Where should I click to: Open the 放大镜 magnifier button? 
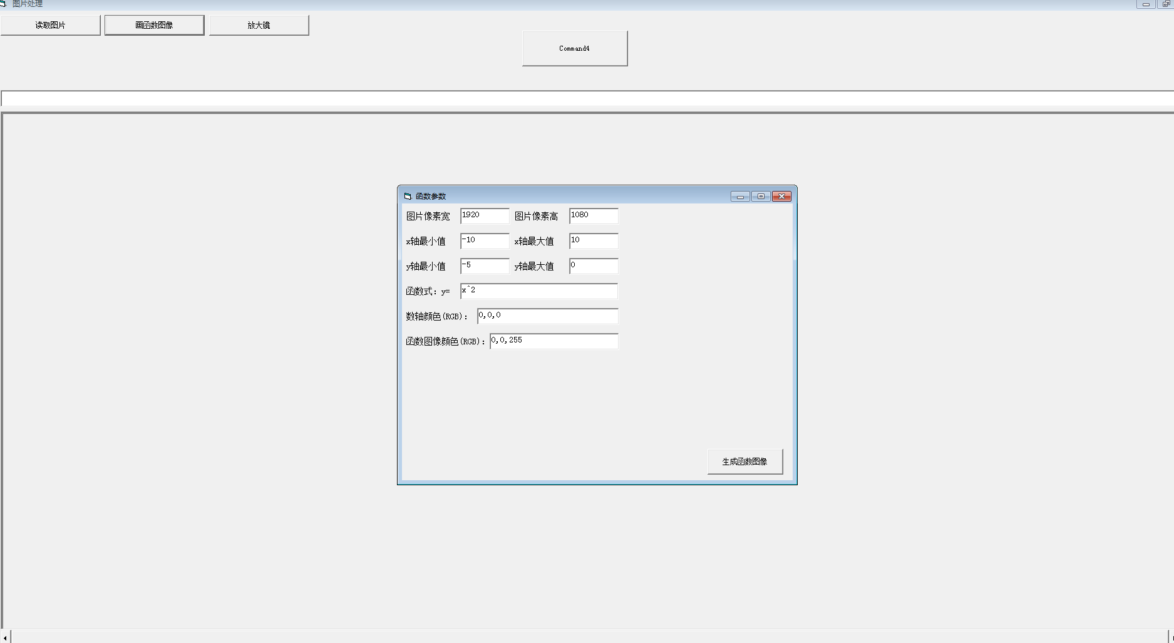(x=259, y=25)
